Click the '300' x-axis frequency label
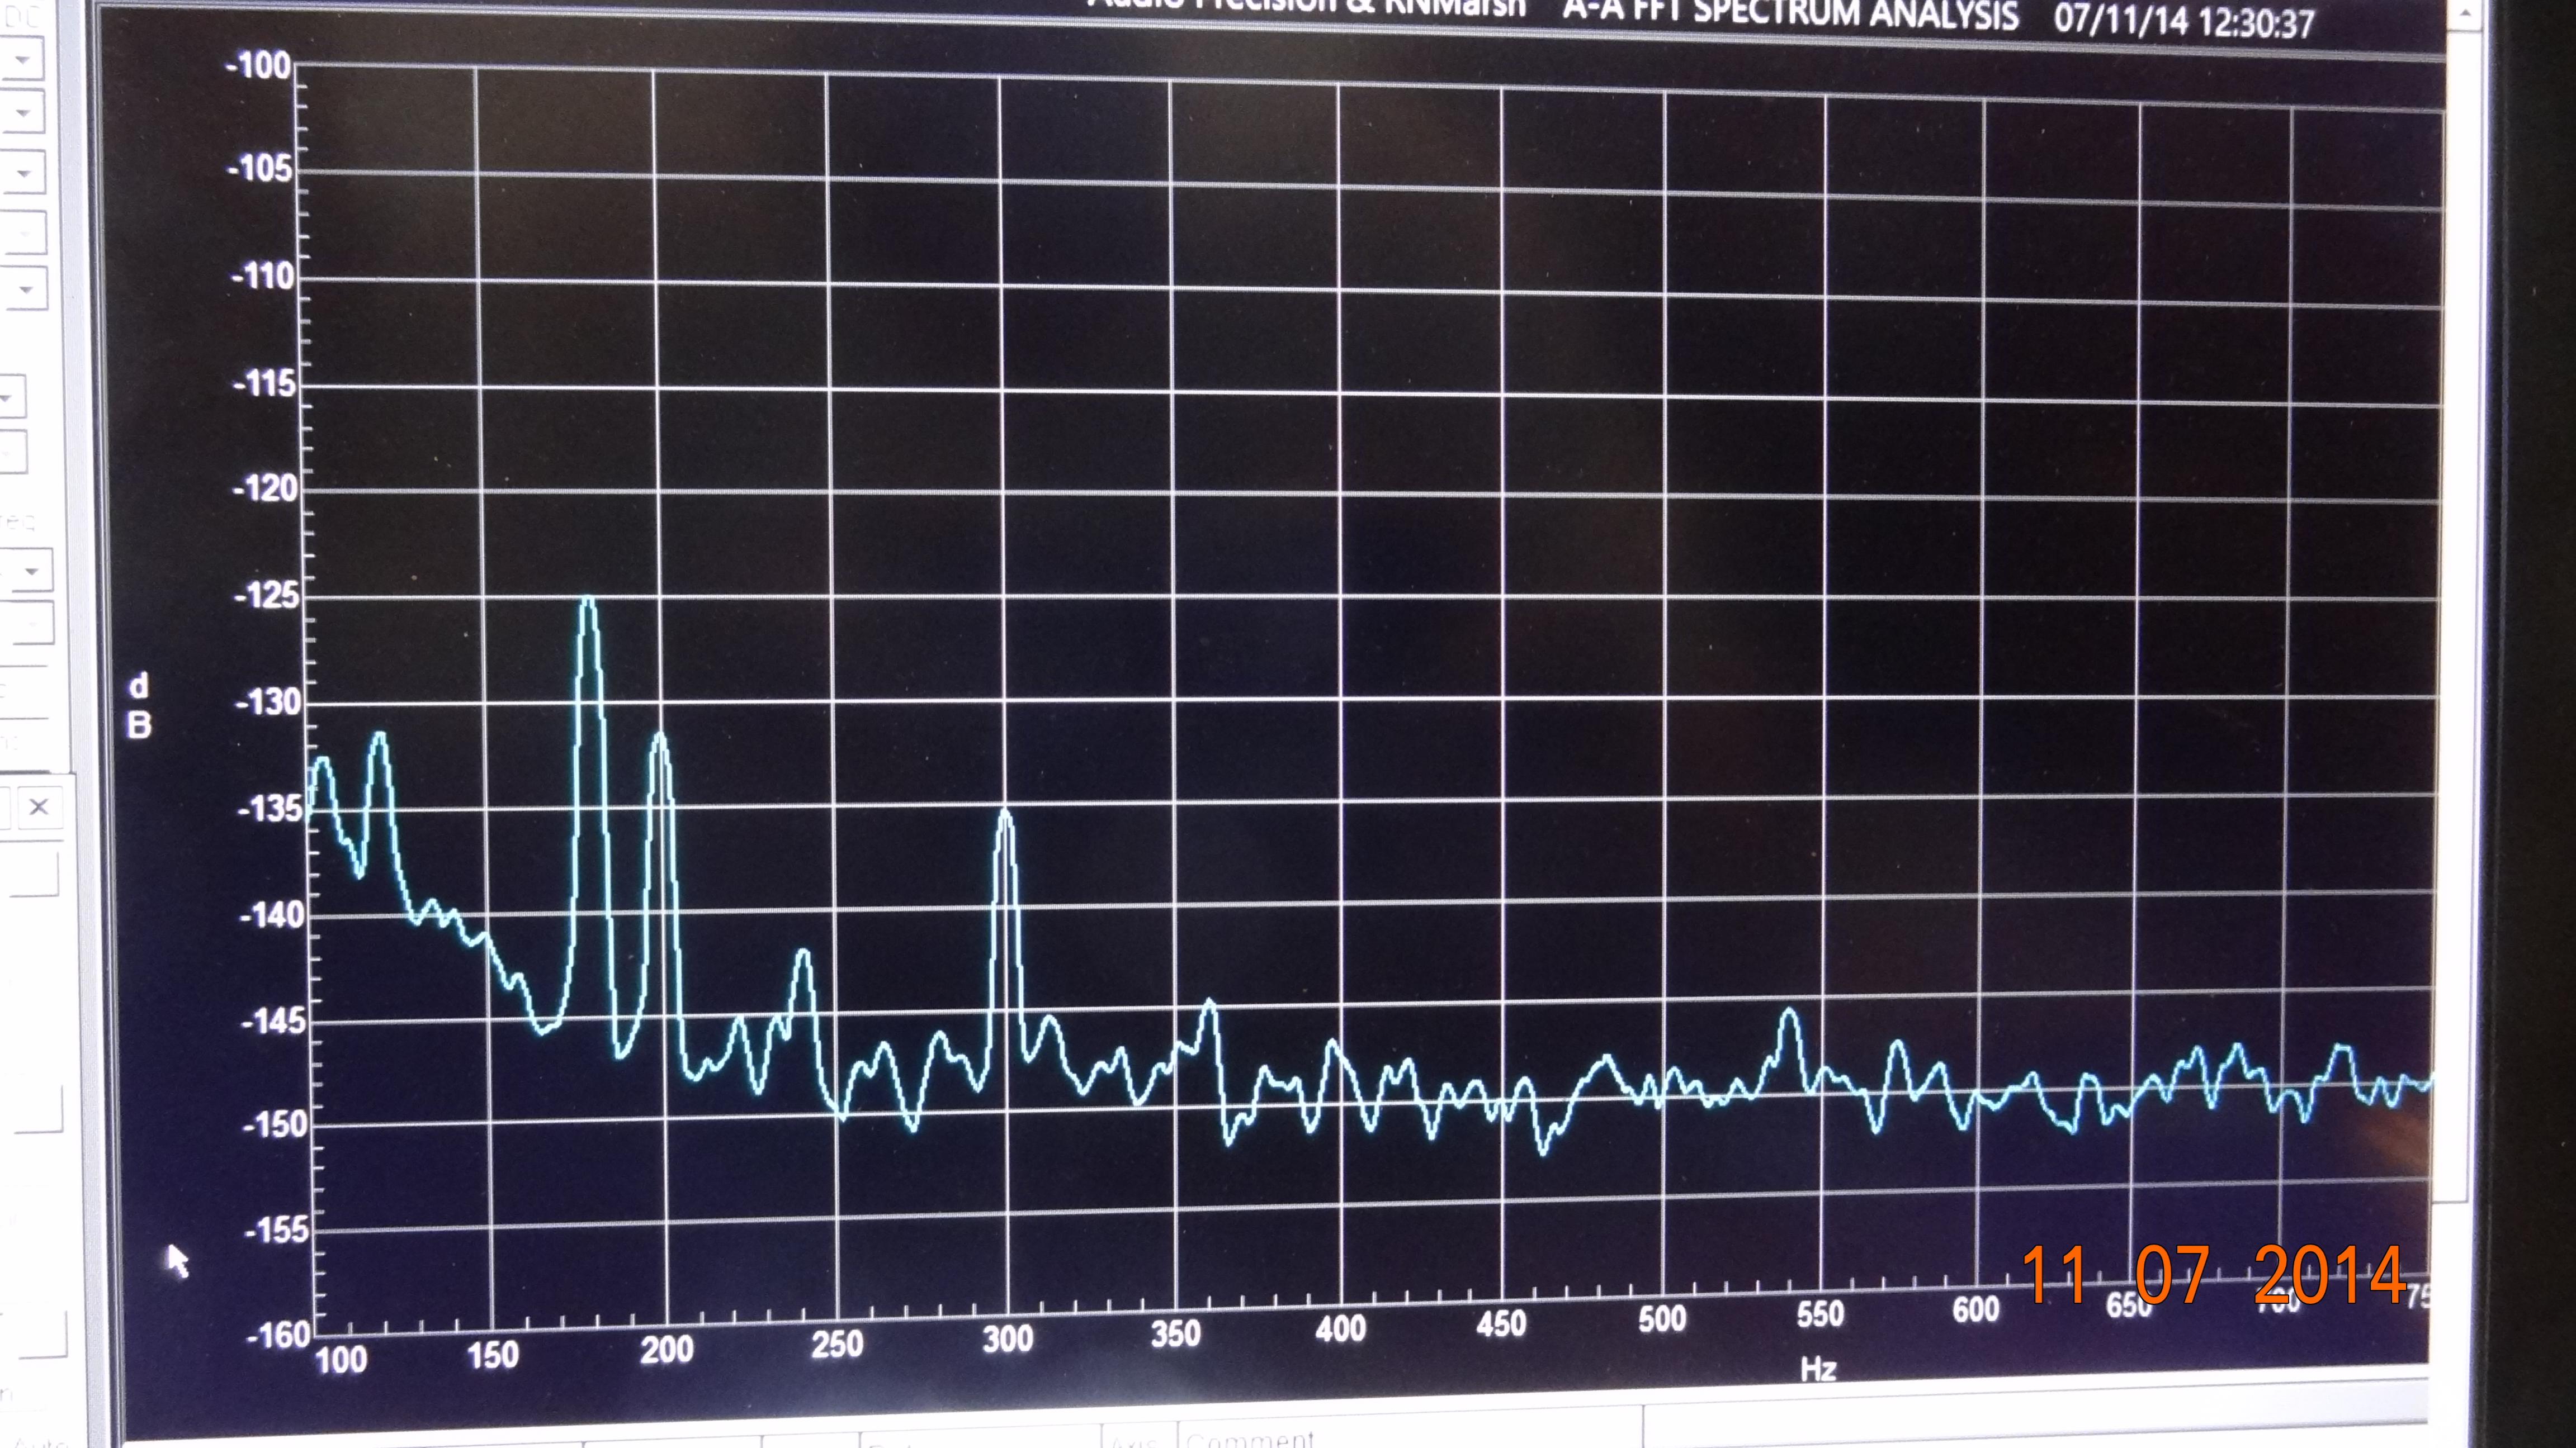This screenshot has width=2576, height=1448. click(x=1007, y=1339)
